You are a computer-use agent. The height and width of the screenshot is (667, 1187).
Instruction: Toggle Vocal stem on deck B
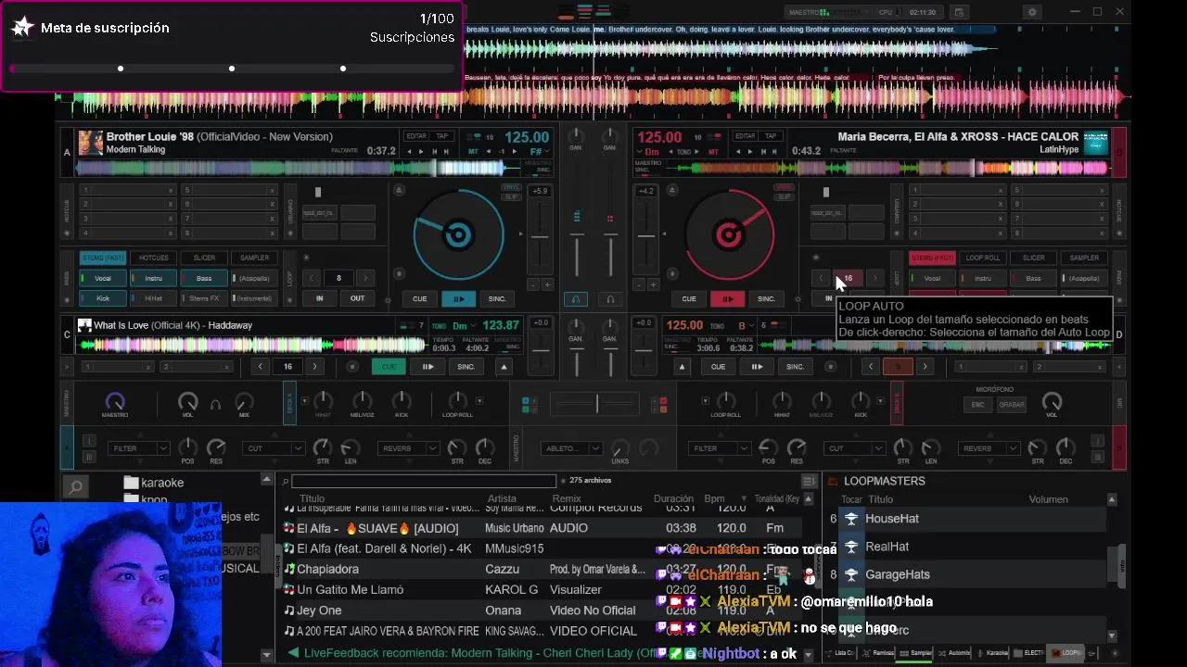coord(932,278)
